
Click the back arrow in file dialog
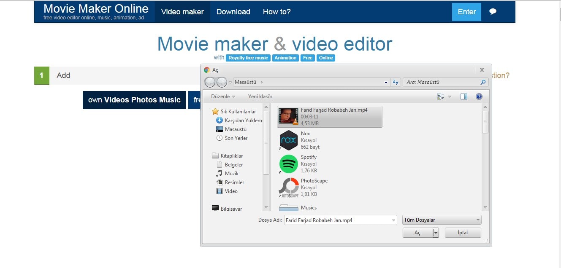coord(210,82)
